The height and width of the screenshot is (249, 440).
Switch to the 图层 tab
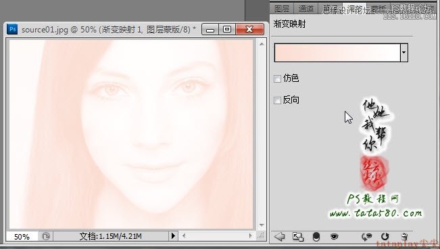pos(282,9)
